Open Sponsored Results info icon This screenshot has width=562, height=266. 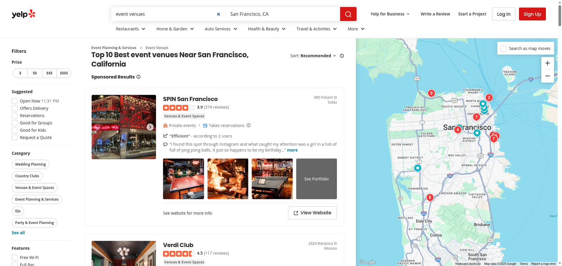138,77
